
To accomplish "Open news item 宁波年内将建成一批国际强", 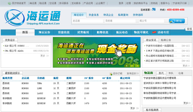I will 161,46.
